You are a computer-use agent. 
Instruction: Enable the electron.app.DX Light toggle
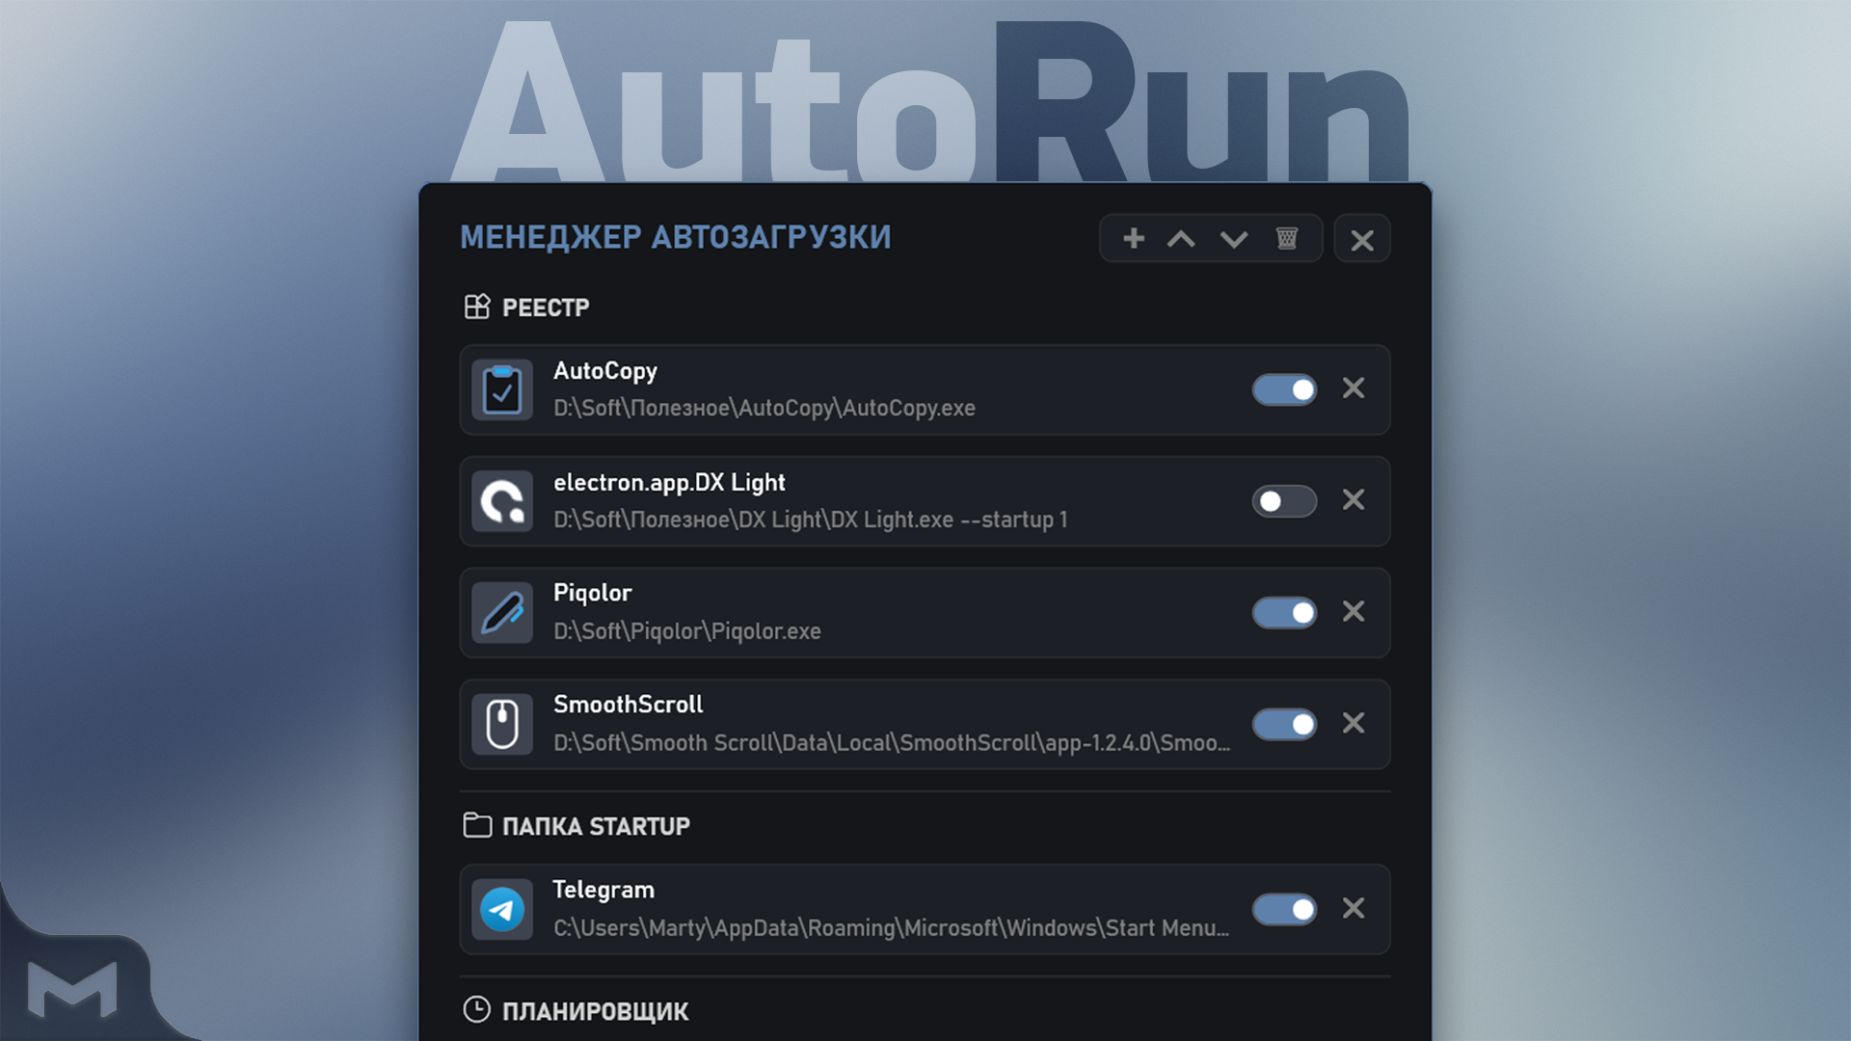(1284, 501)
